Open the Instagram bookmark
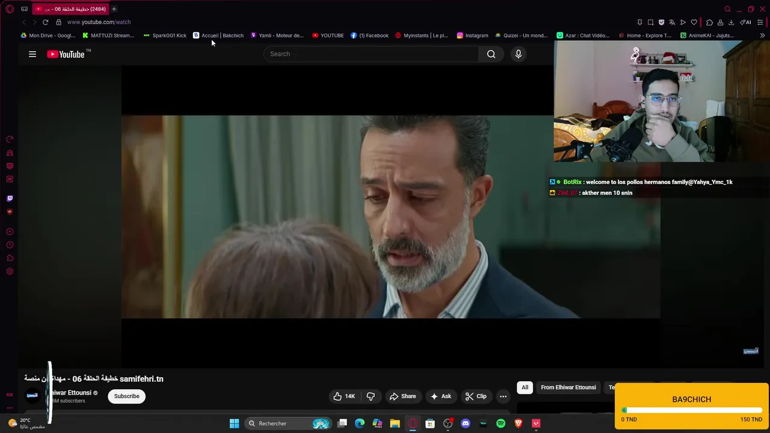The image size is (770, 433). 472,35
